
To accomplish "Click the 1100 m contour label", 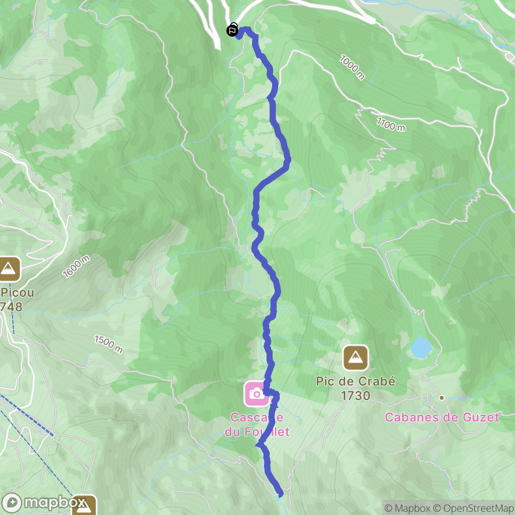I will tap(390, 125).
